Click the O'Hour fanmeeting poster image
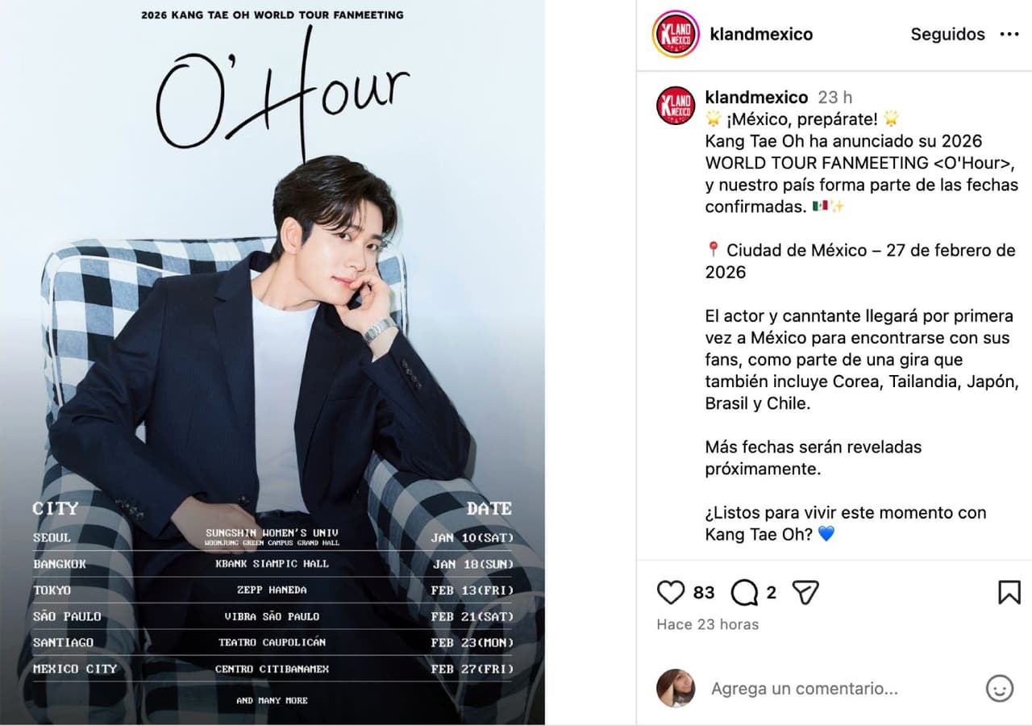 [x=273, y=362]
